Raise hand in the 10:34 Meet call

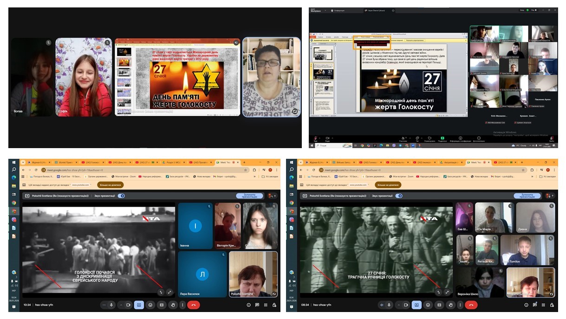173,305
